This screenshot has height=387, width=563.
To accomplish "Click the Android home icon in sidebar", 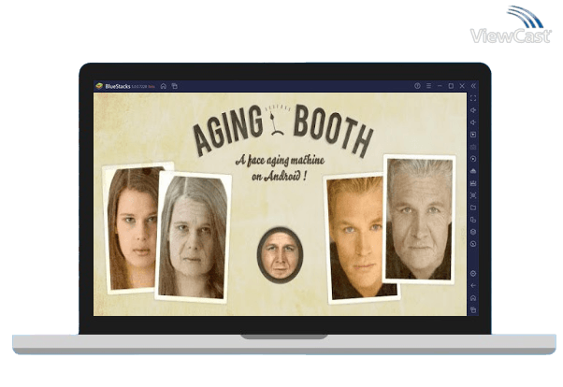I will [x=473, y=298].
